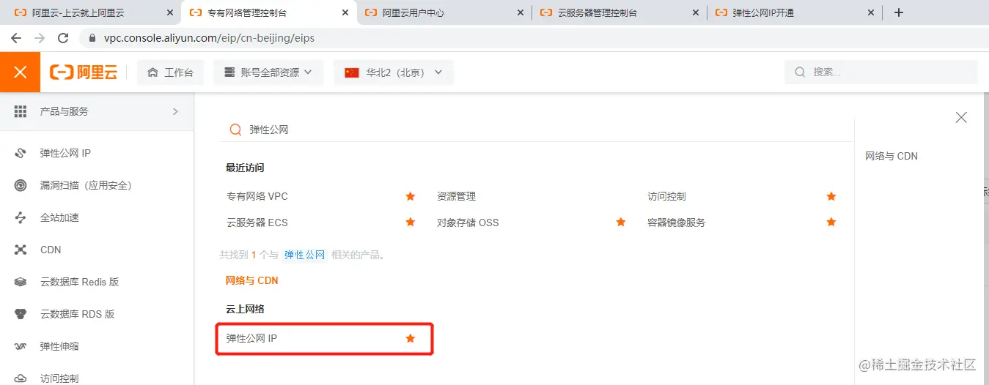Open 资源管理 from recent visits
Image resolution: width=989 pixels, height=385 pixels.
(456, 196)
